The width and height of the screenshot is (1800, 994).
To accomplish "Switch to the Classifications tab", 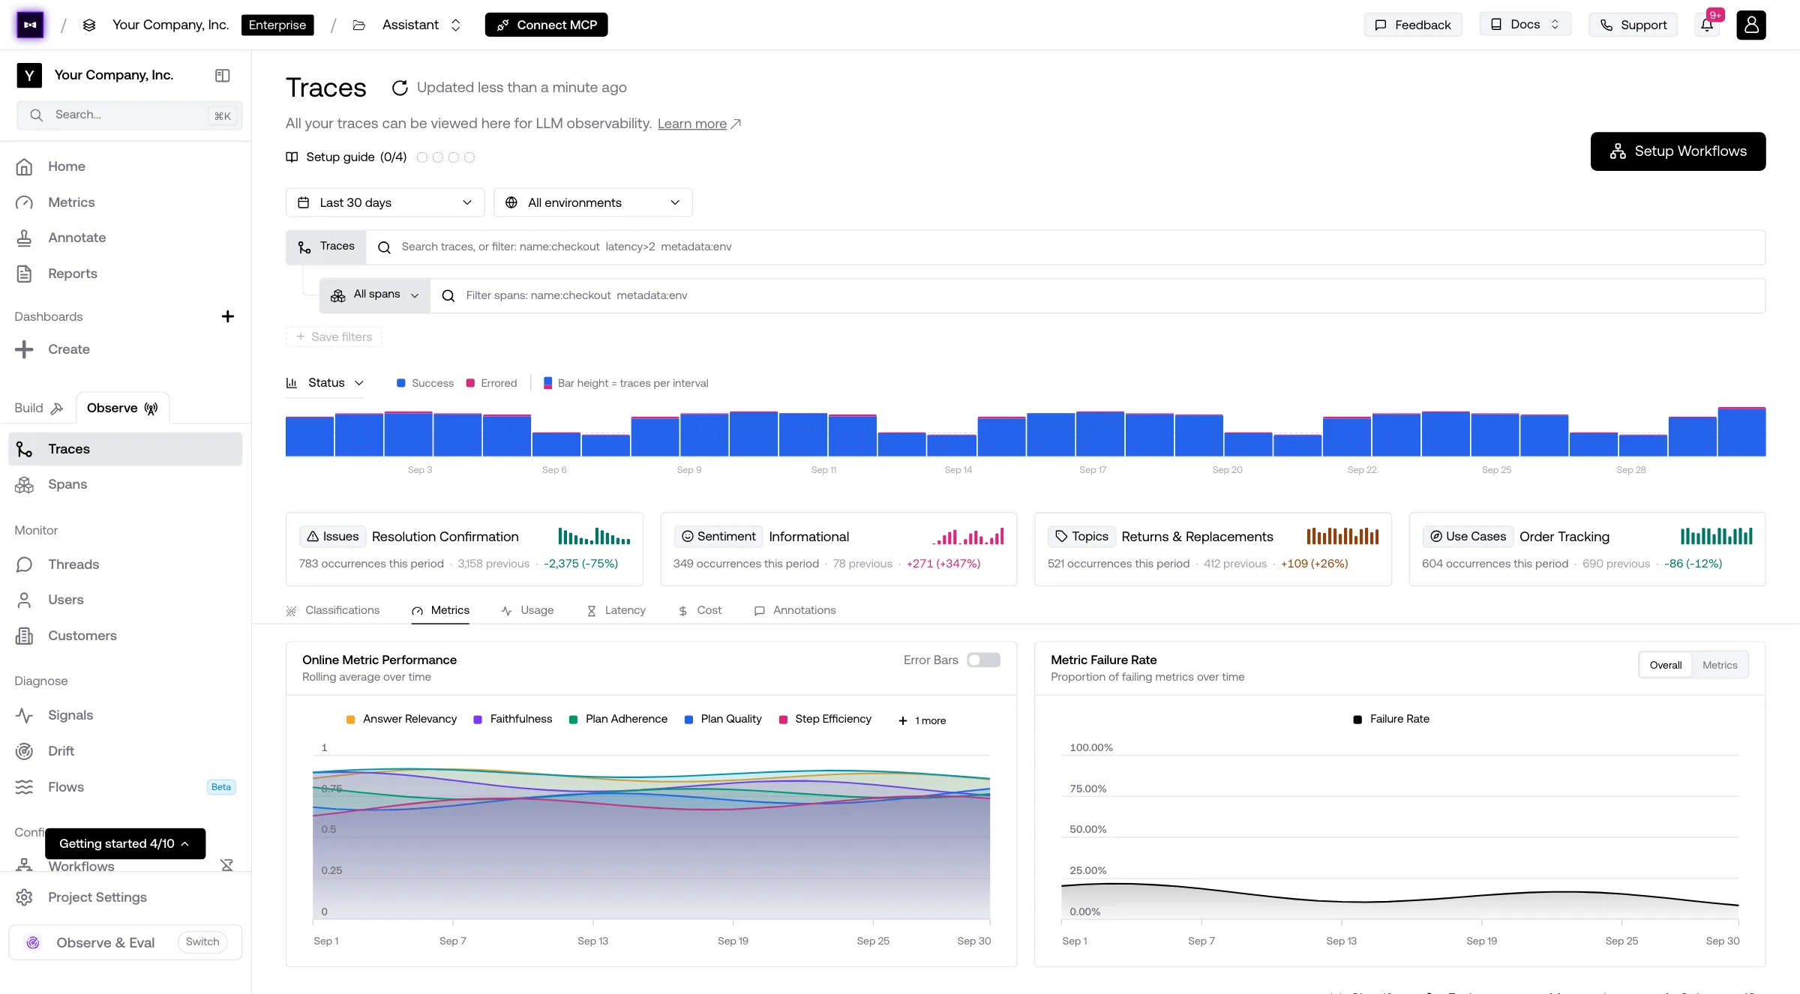I will [333, 610].
